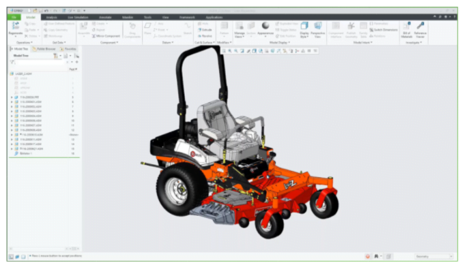This screenshot has width=462, height=267.
Task: Open the Component group dropdown
Action: point(109,43)
